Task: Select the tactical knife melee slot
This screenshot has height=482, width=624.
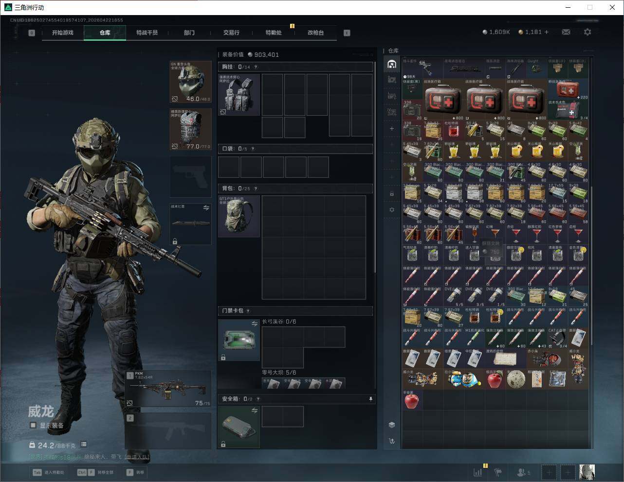Action: tap(190, 224)
